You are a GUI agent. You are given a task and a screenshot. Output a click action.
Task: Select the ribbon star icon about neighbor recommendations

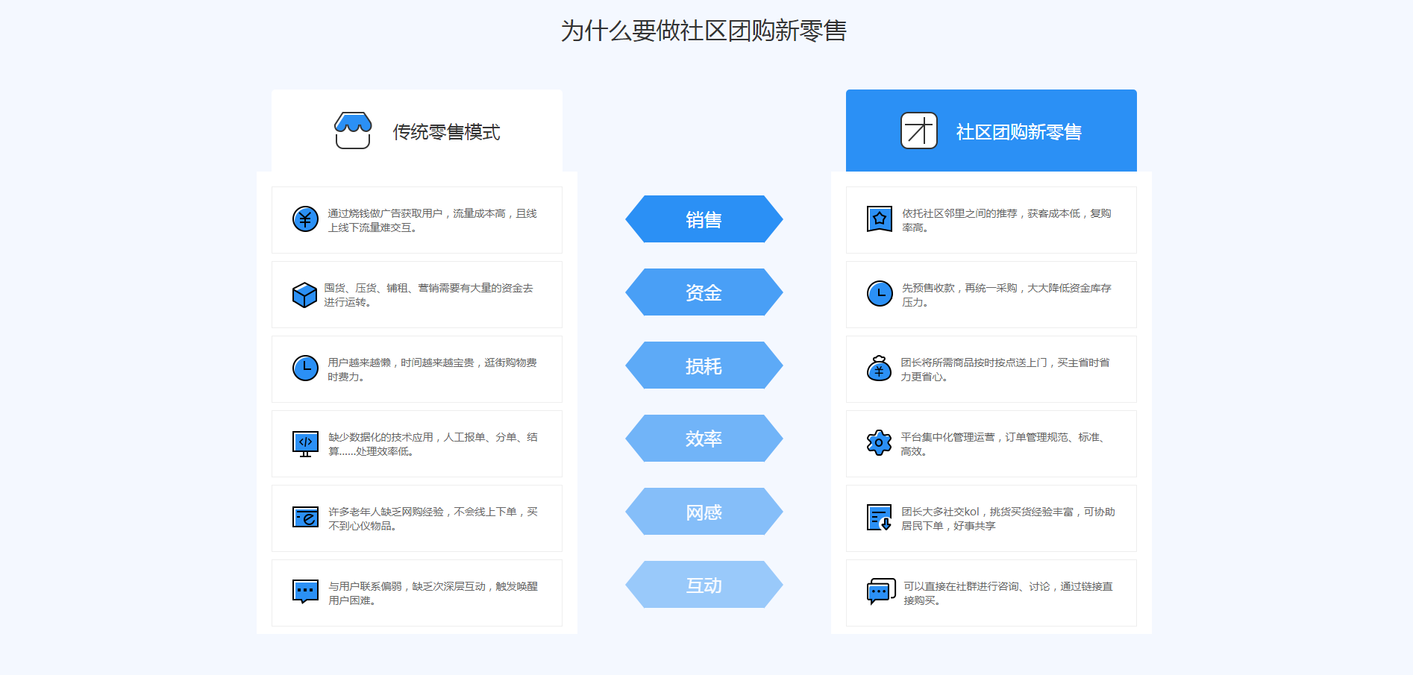coord(879,219)
